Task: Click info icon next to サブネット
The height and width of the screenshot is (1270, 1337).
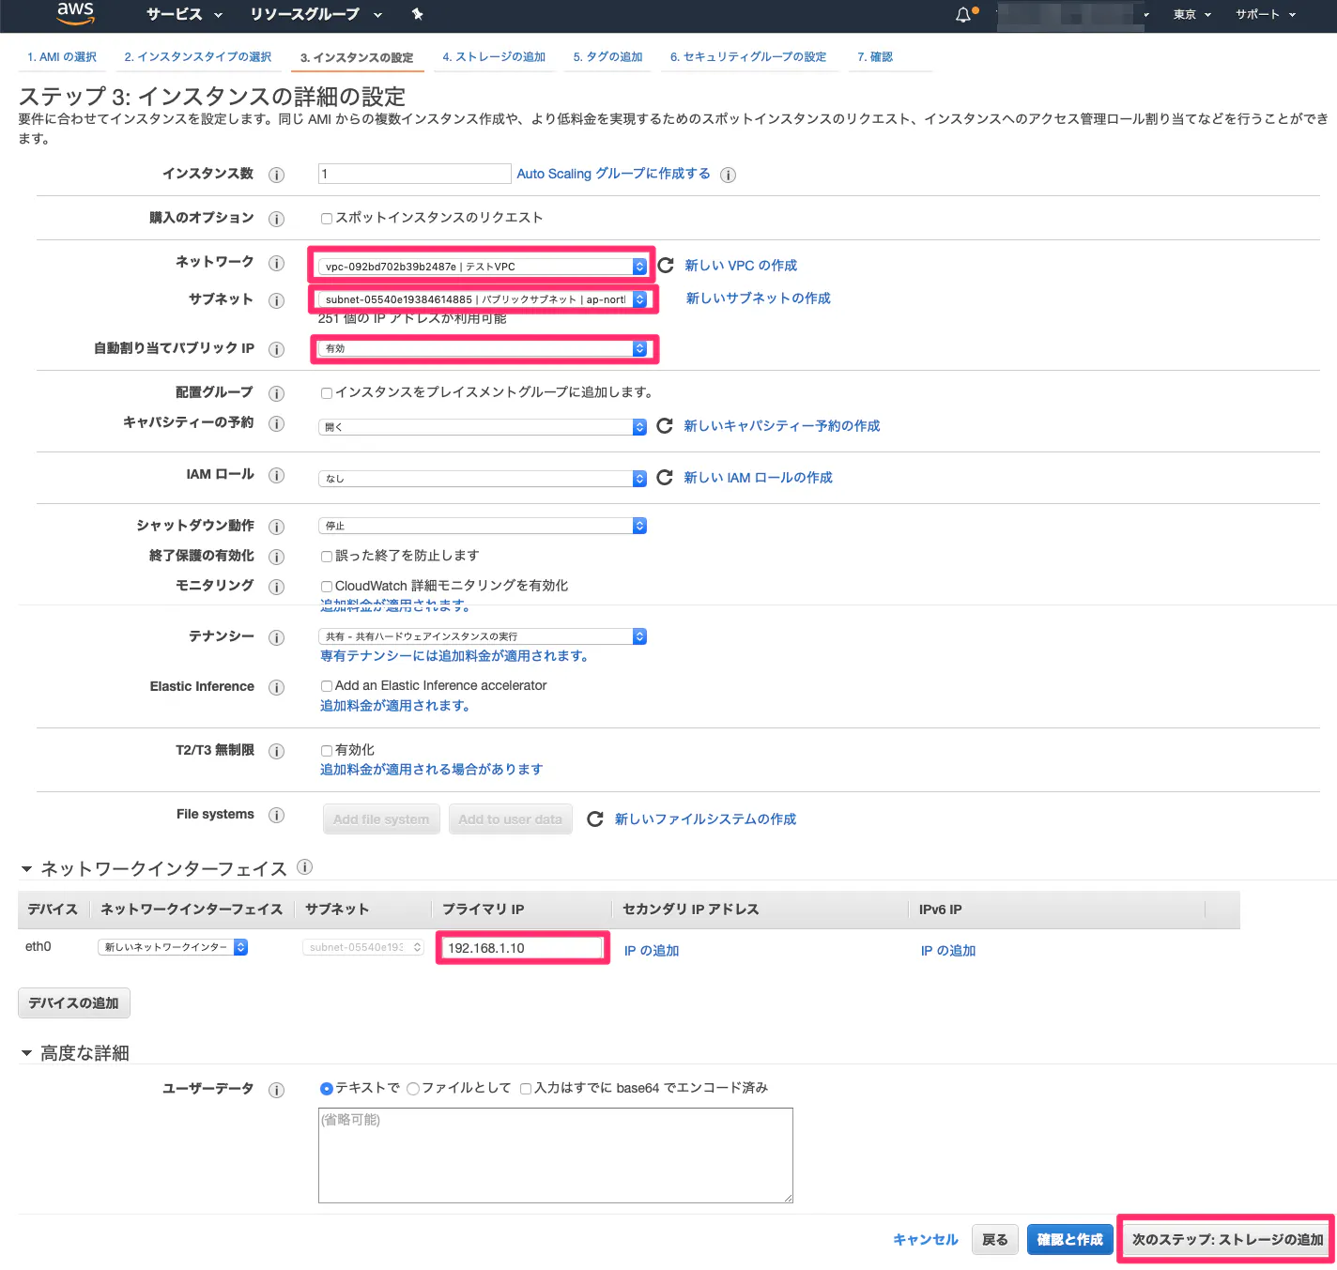Action: point(276,300)
